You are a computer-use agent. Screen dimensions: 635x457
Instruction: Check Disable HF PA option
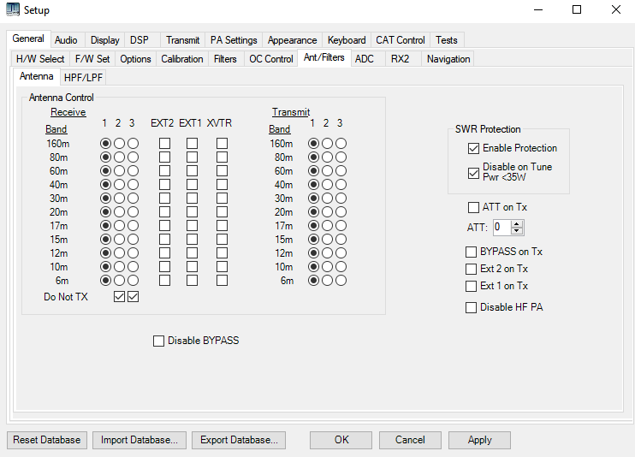coord(504,307)
